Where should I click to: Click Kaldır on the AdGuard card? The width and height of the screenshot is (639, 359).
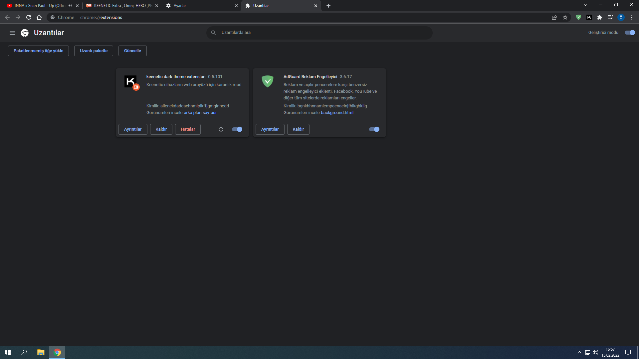point(298,129)
